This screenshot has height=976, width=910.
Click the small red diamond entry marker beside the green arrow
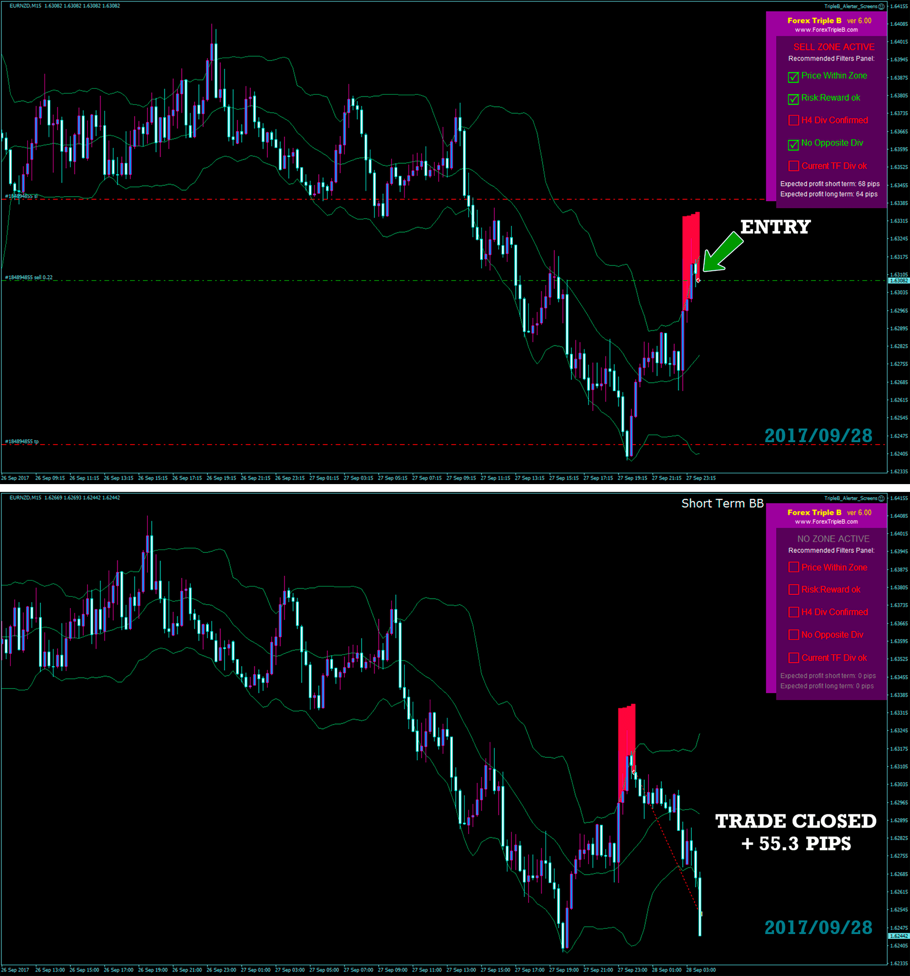pos(698,280)
